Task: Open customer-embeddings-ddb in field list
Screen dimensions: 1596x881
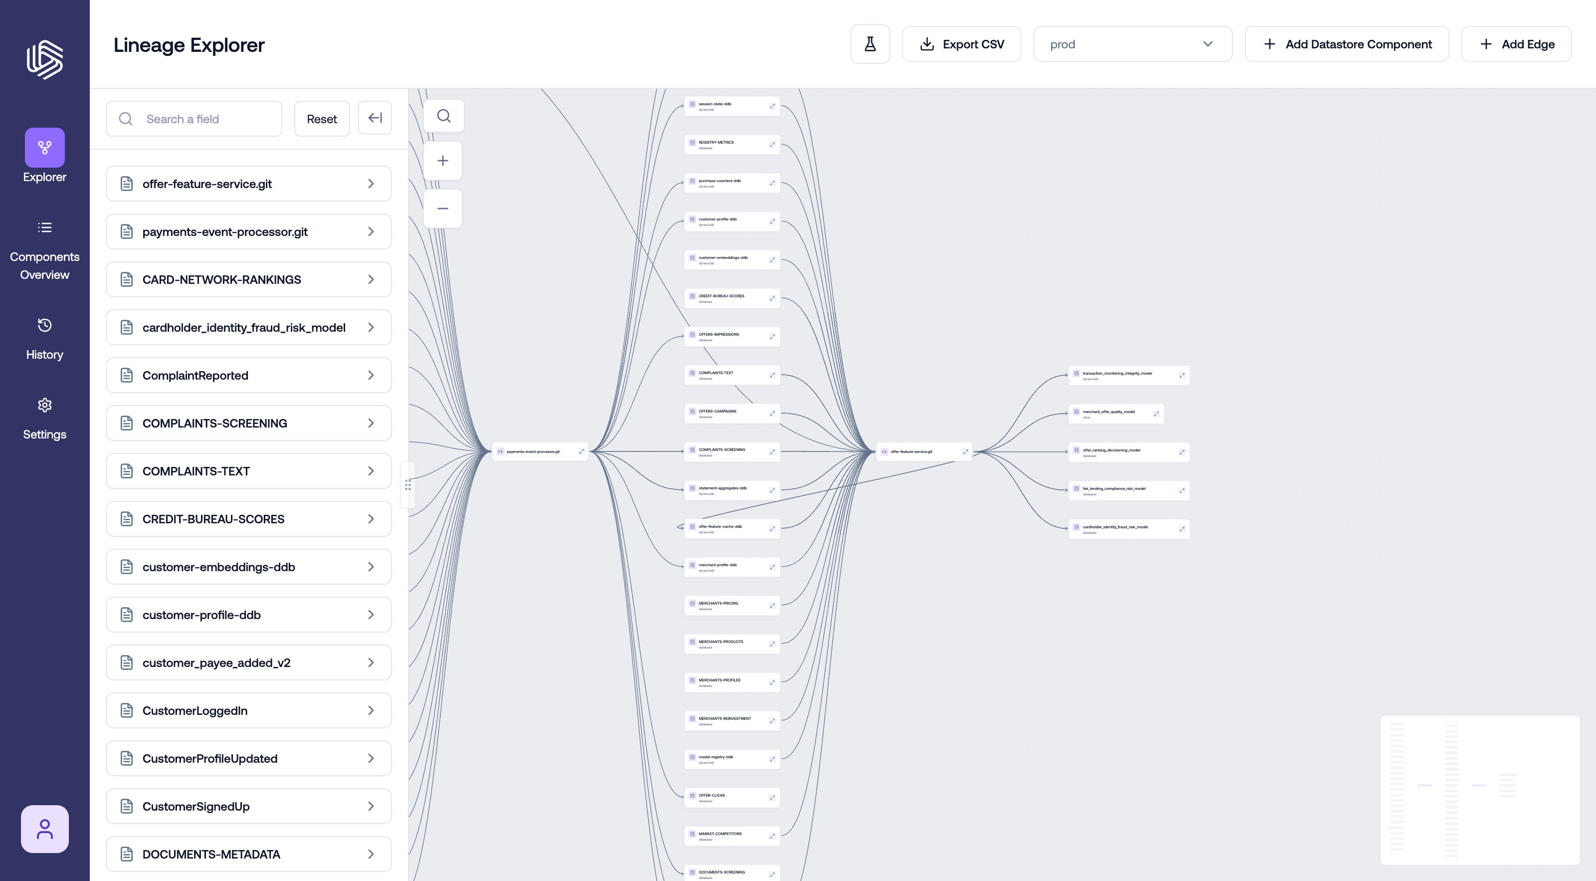Action: [x=248, y=567]
